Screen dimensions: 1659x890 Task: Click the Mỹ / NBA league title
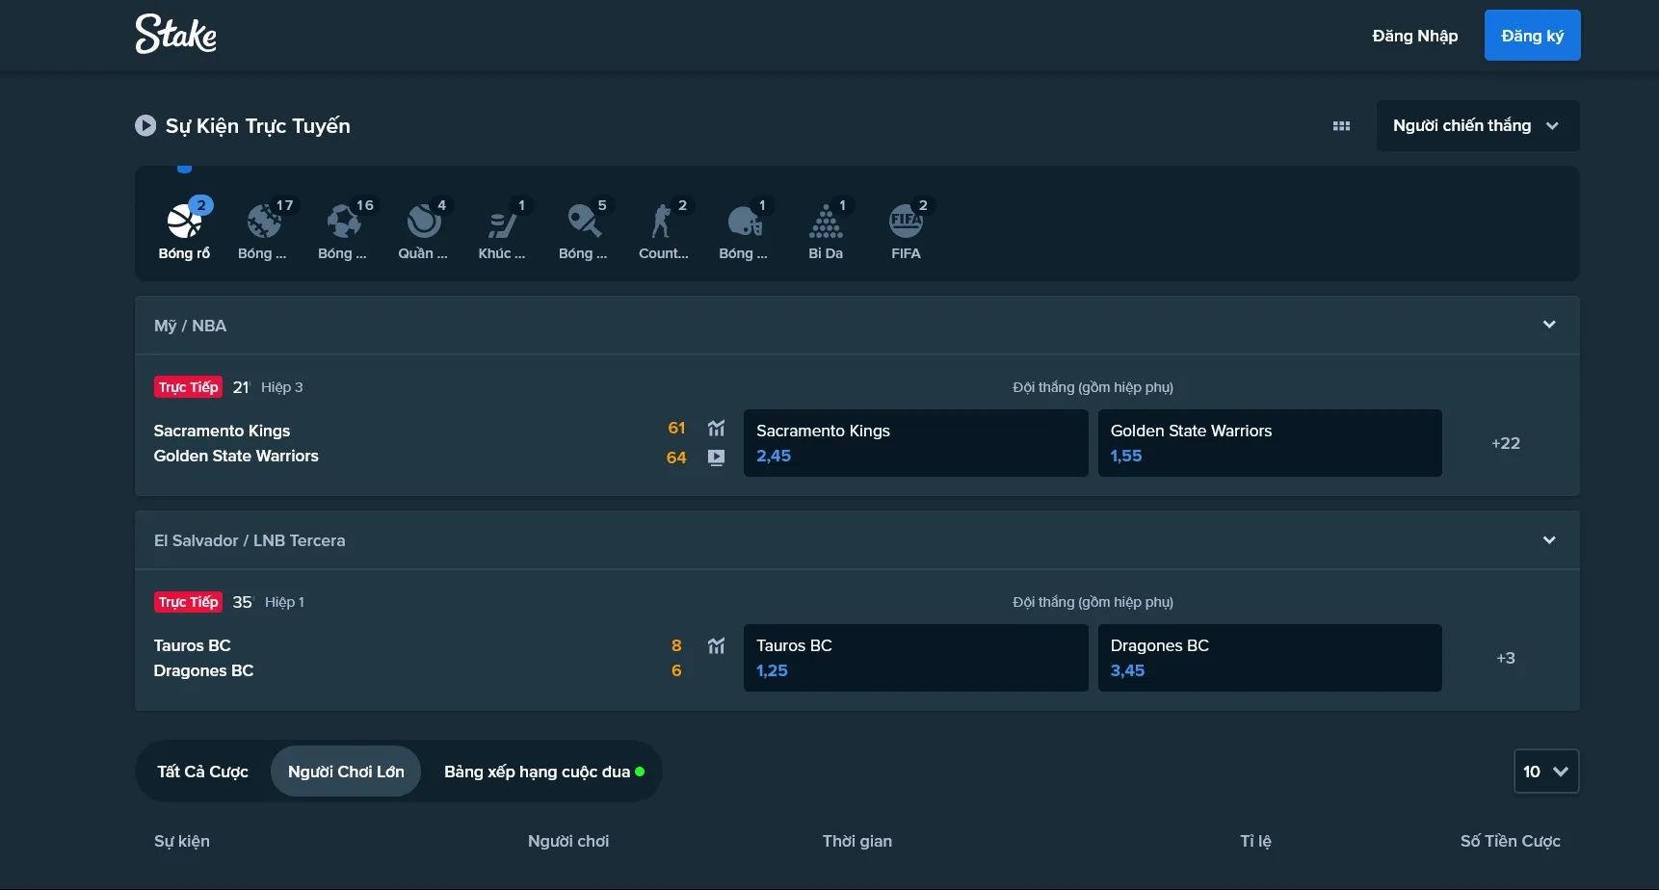click(x=190, y=326)
